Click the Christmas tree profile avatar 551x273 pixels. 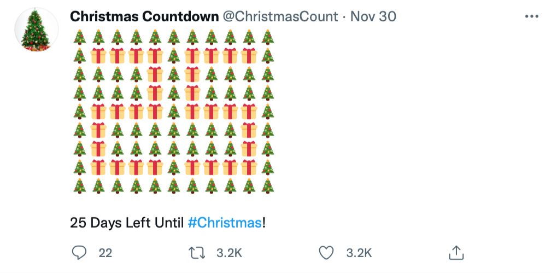tap(36, 31)
